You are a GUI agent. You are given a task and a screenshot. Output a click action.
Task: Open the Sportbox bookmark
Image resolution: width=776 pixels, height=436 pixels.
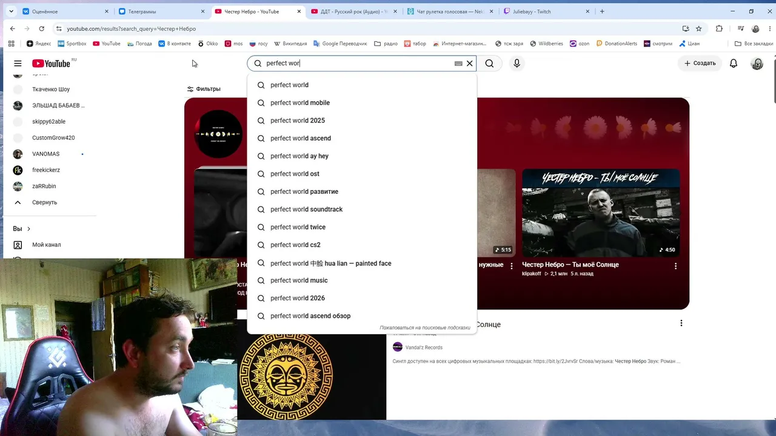72,44
